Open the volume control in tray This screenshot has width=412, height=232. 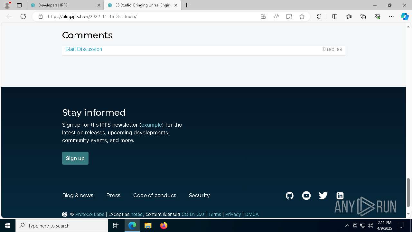coord(370,226)
